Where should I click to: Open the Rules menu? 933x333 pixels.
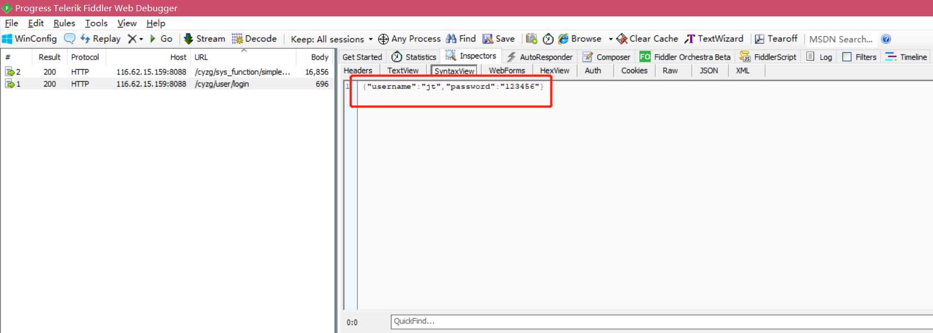(64, 23)
